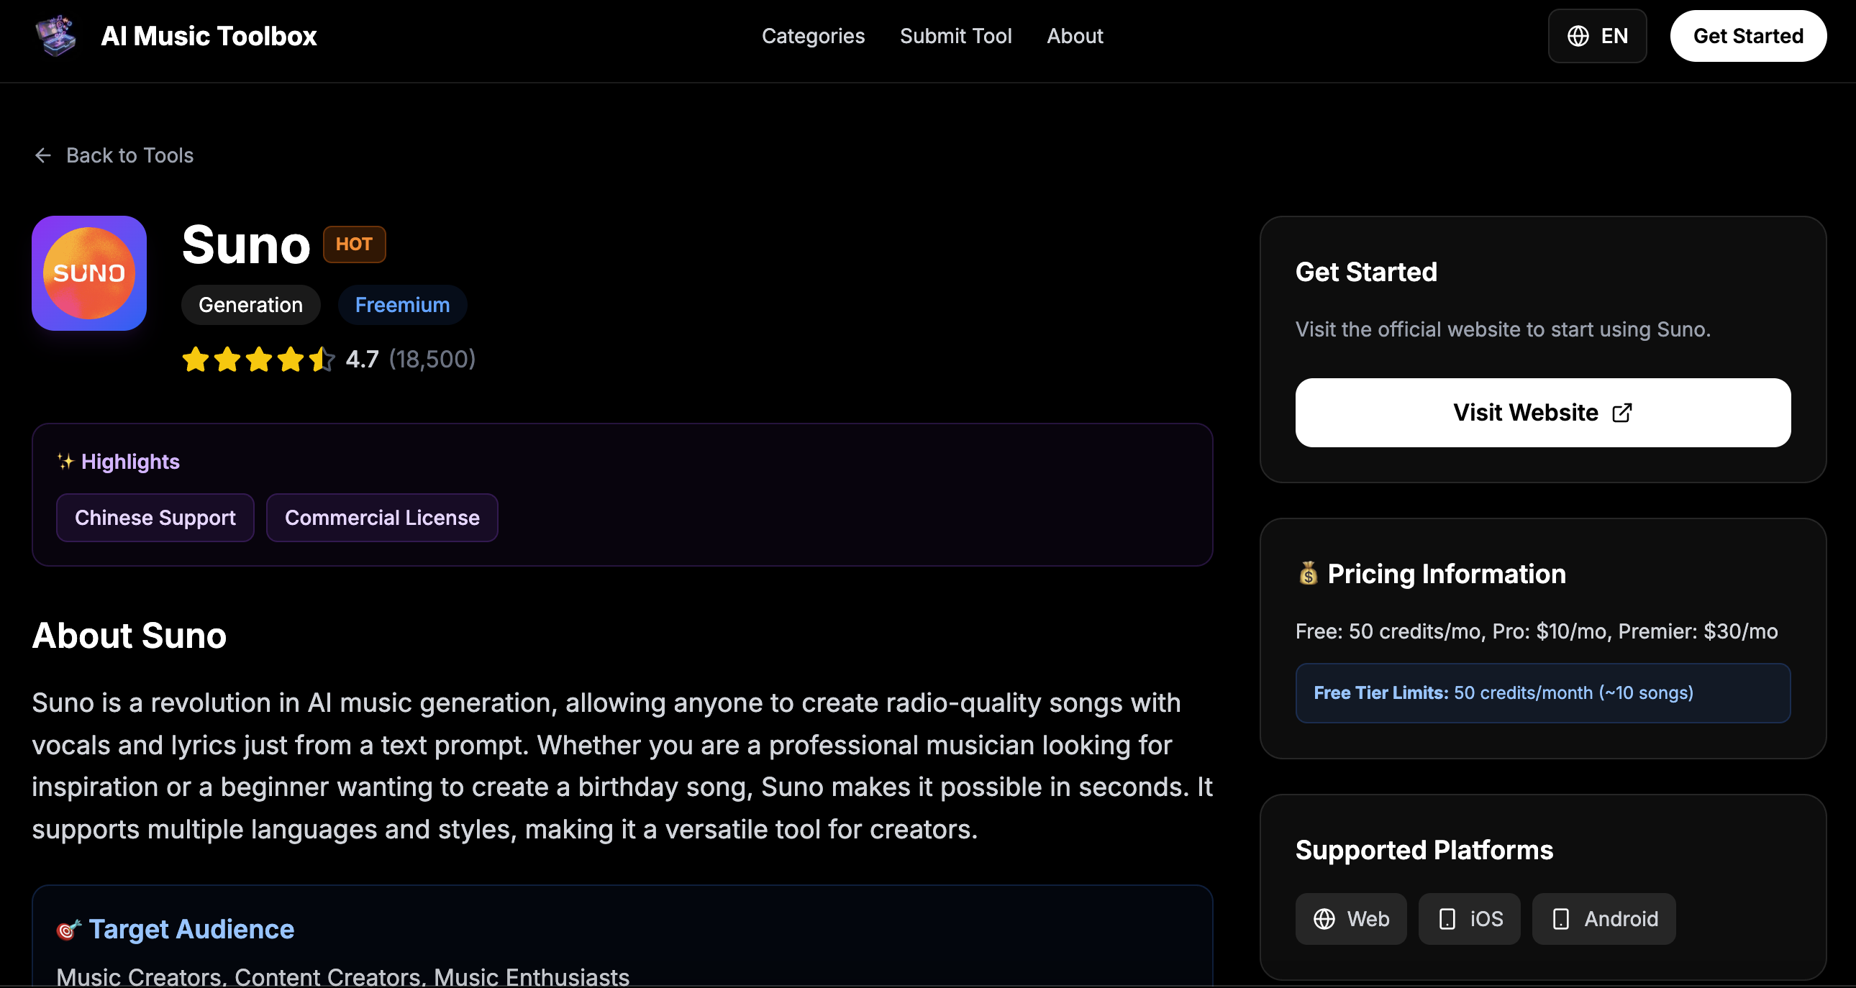Click the Commercial License highlight badge
1856x988 pixels.
click(x=382, y=517)
